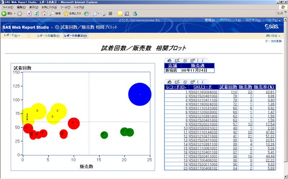Launch the Messenger people icon
288x179 pixels.
pyautogui.click(x=135, y=14)
